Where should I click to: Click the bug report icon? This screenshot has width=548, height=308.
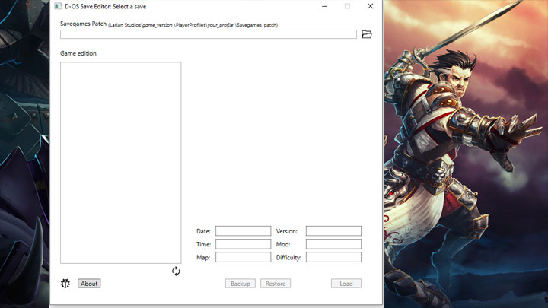[65, 284]
